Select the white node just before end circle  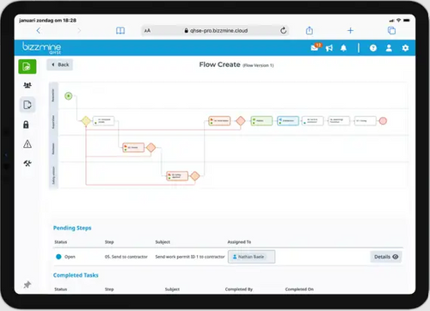click(365, 121)
